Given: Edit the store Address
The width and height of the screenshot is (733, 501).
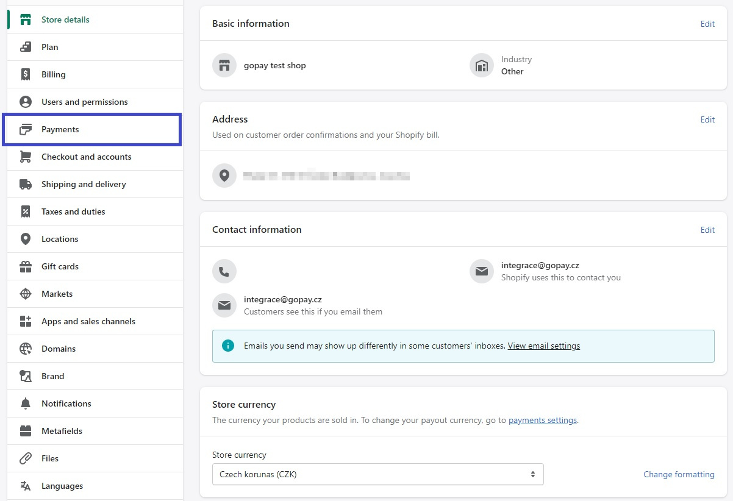Looking at the screenshot, I should coord(707,119).
